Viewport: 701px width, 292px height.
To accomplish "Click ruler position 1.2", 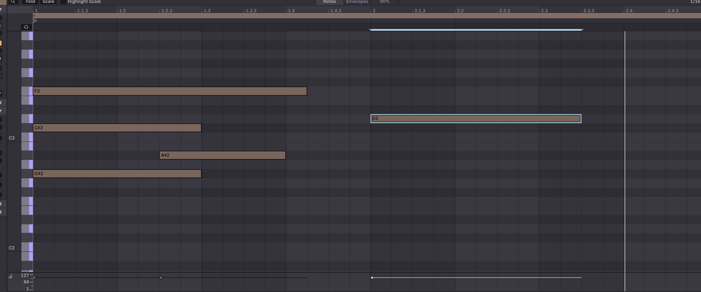I will [x=122, y=11].
